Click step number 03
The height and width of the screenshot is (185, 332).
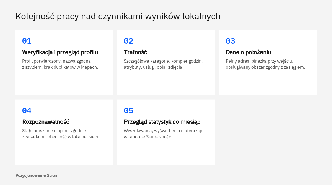click(230, 41)
